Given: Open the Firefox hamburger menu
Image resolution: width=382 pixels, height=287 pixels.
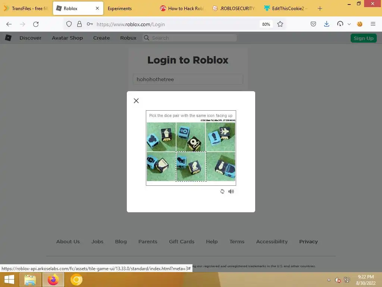Looking at the screenshot, I should [x=373, y=24].
